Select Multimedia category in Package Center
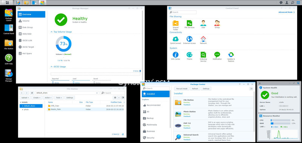Image resolution: width=302 pixels, height=143 pixels. (156, 125)
